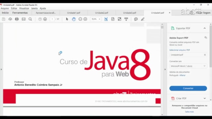Open the Janela menu
The image size is (212, 119).
(34, 8)
